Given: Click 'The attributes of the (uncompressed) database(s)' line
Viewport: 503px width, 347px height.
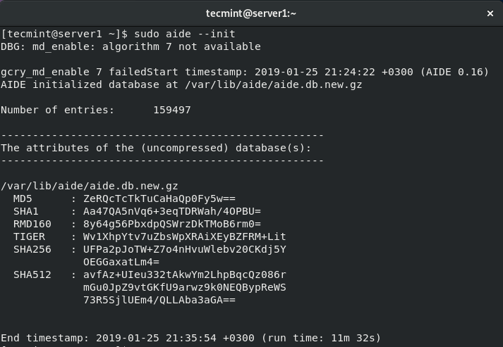Looking at the screenshot, I should (156, 148).
